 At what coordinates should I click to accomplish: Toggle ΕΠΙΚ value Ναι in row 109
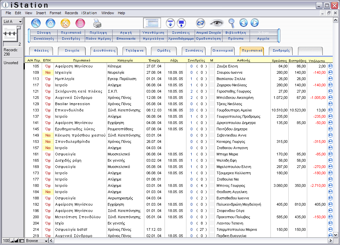tap(48, 72)
